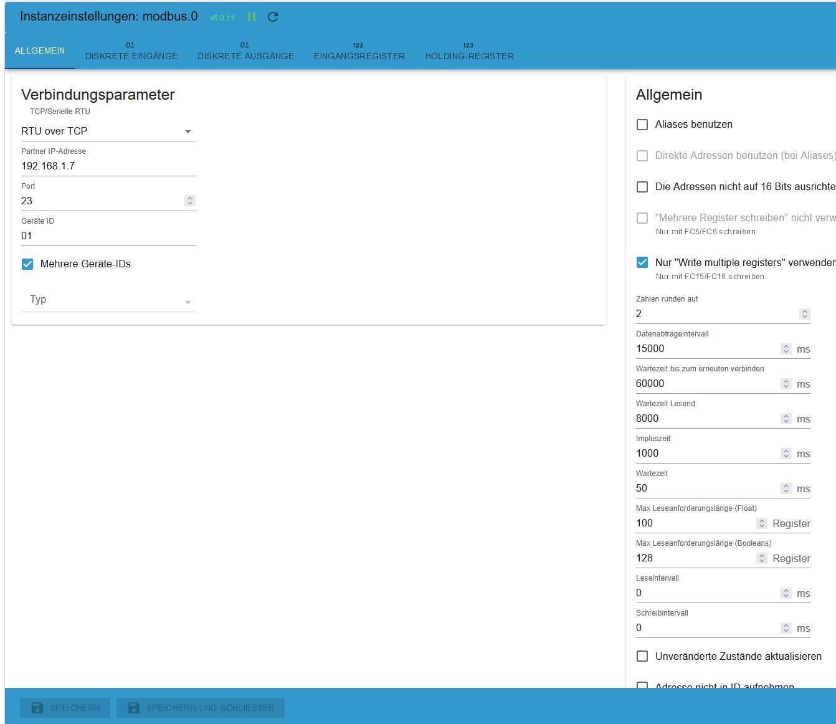Adjust Max Leseanforderungslänge (Float) stepper
Viewport: 836px width, 724px height.
(x=762, y=523)
